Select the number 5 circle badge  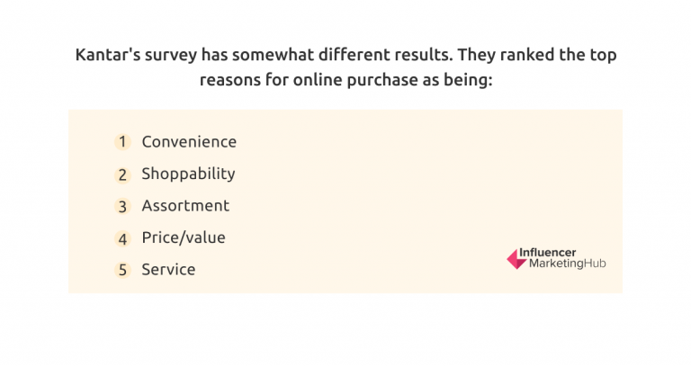(122, 270)
